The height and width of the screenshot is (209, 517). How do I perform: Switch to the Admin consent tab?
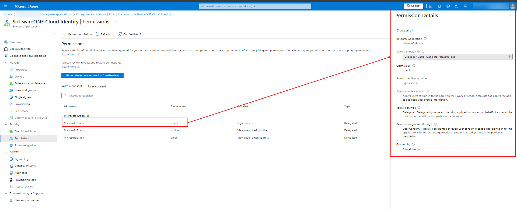tap(72, 86)
